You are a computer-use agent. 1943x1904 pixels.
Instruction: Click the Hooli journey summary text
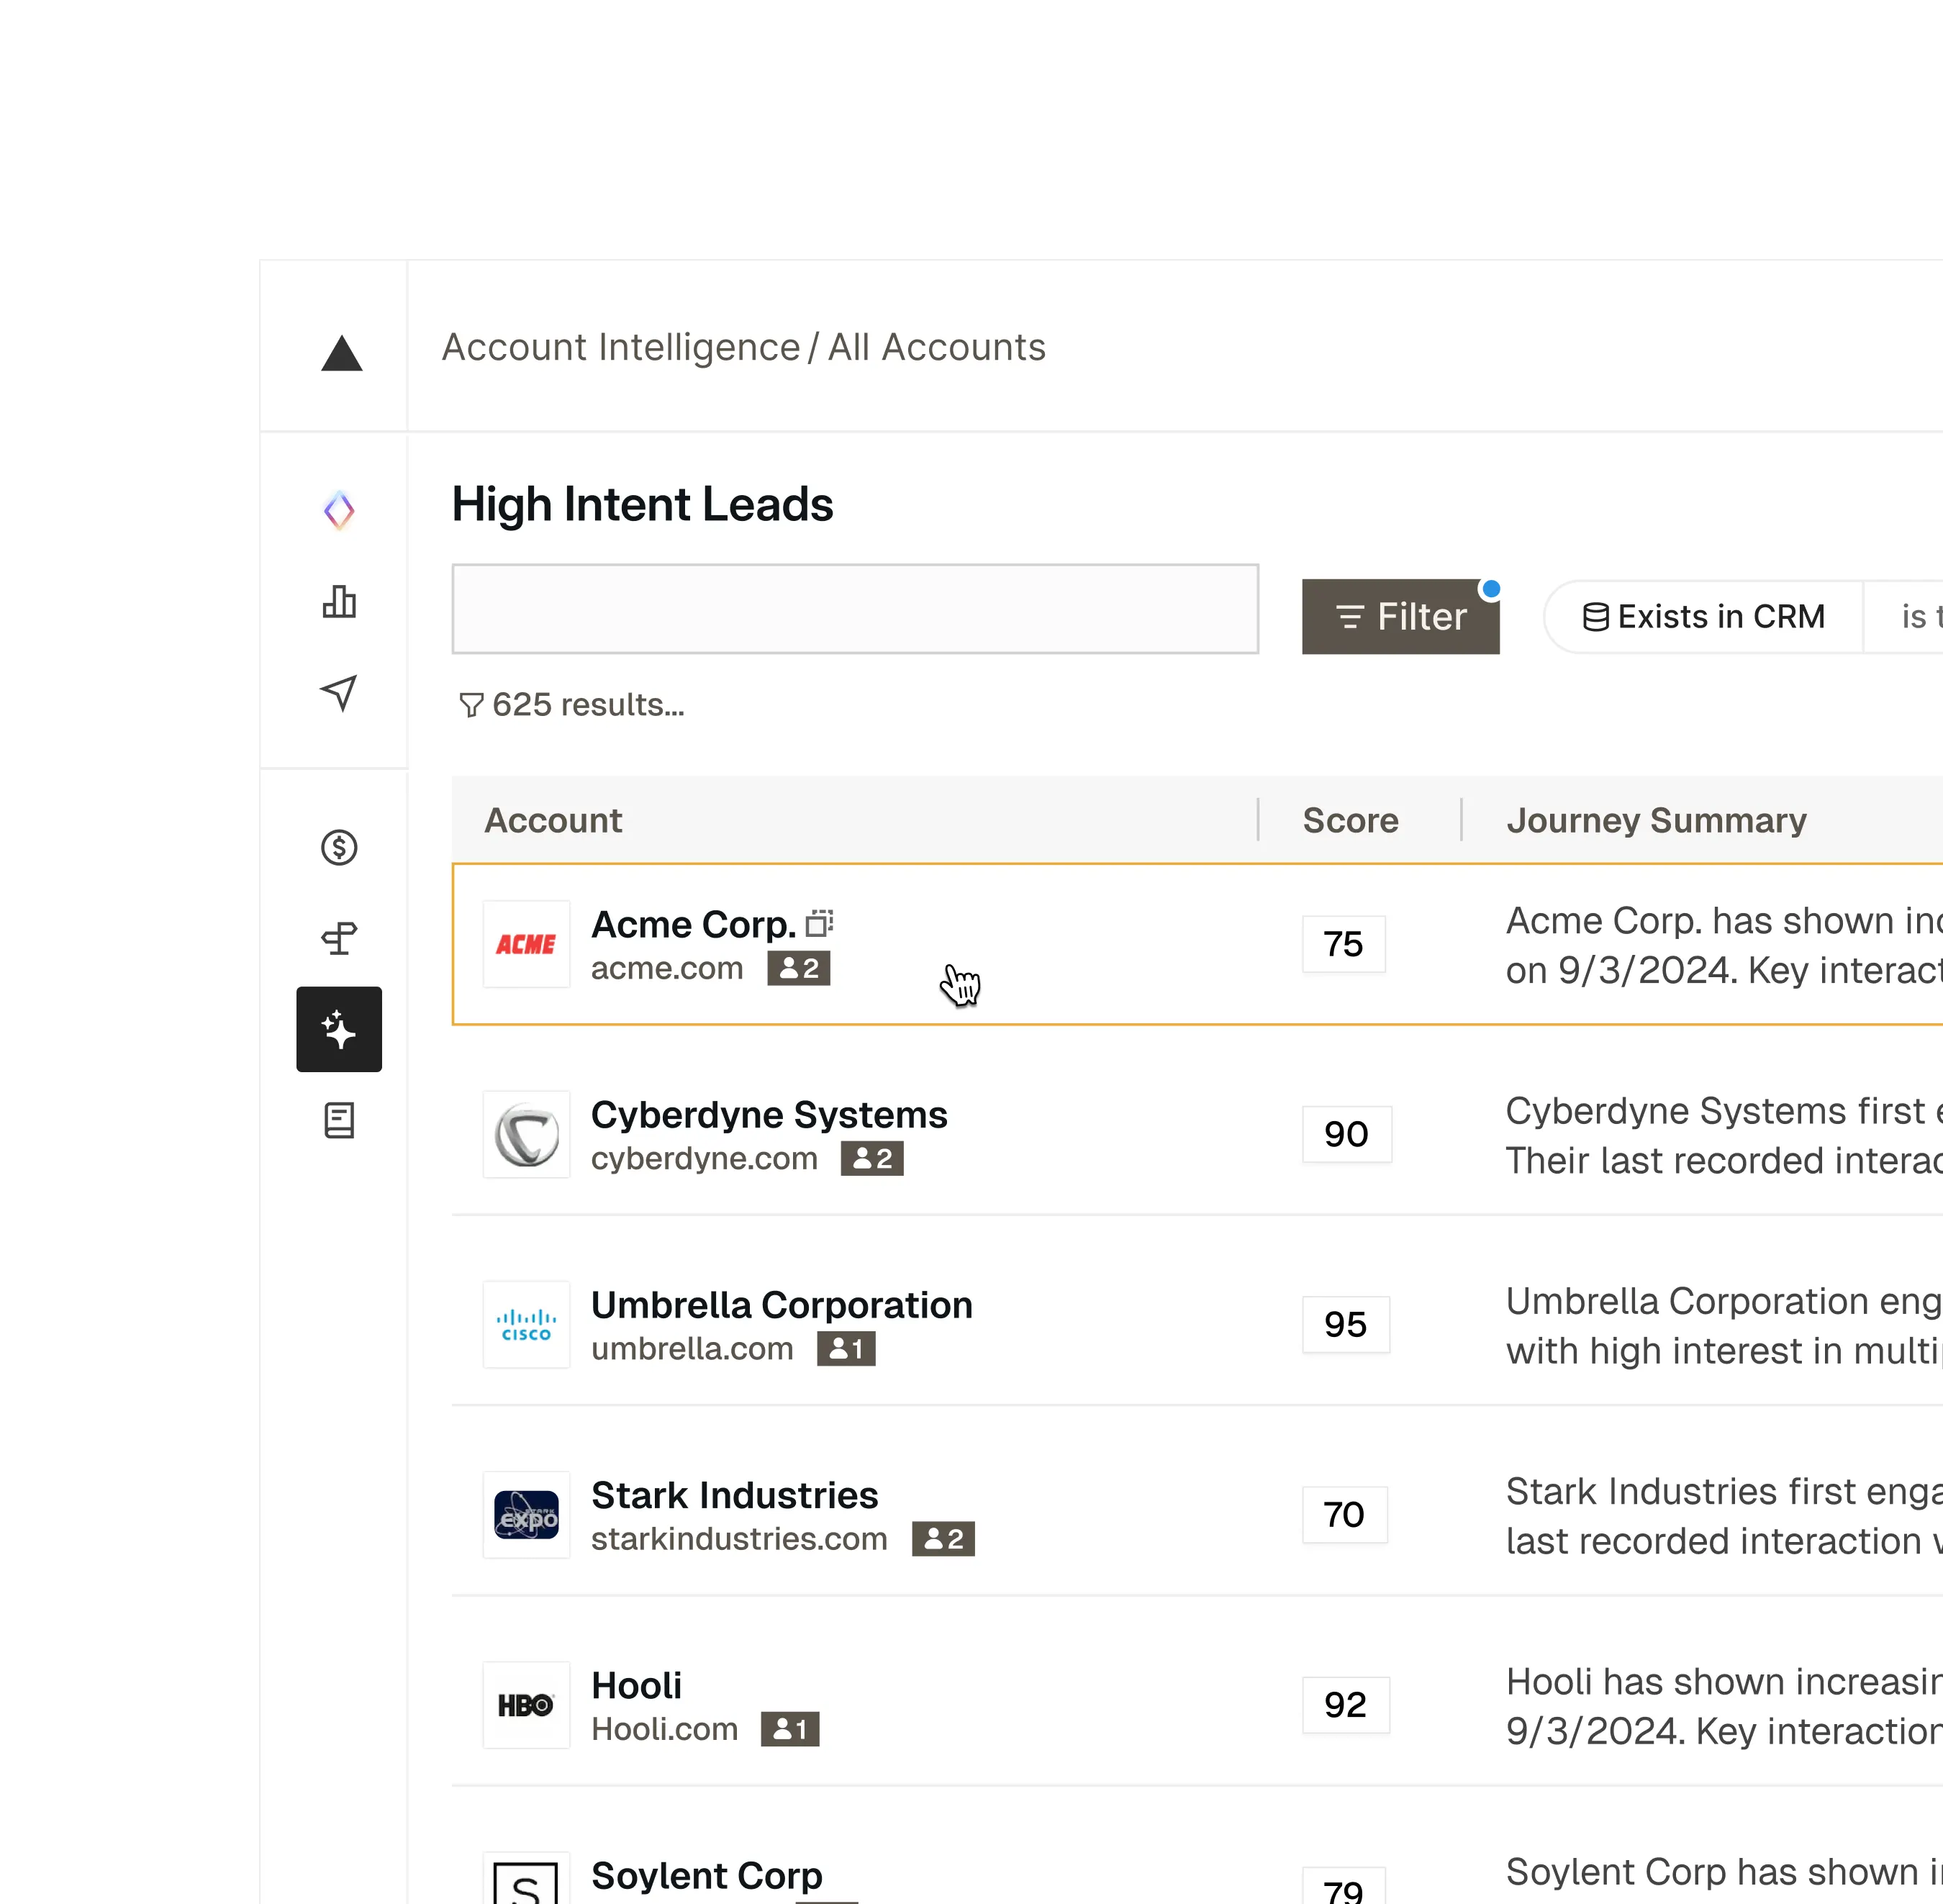point(1724,1706)
